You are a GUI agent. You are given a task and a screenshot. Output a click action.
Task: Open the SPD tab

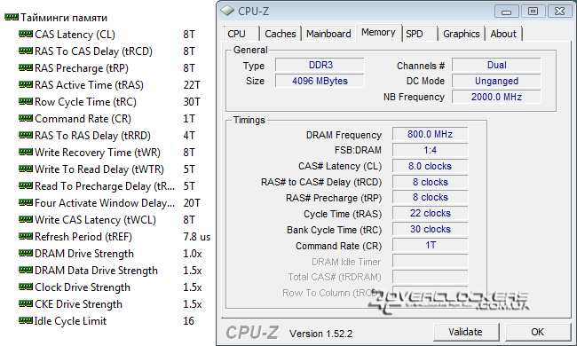coord(420,34)
